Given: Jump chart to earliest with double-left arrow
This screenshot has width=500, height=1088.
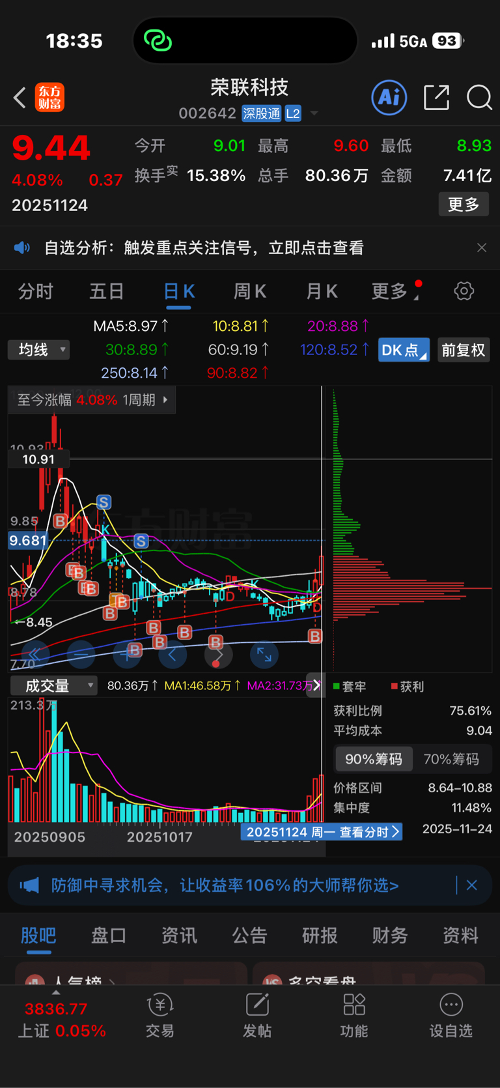Looking at the screenshot, I should [x=35, y=654].
